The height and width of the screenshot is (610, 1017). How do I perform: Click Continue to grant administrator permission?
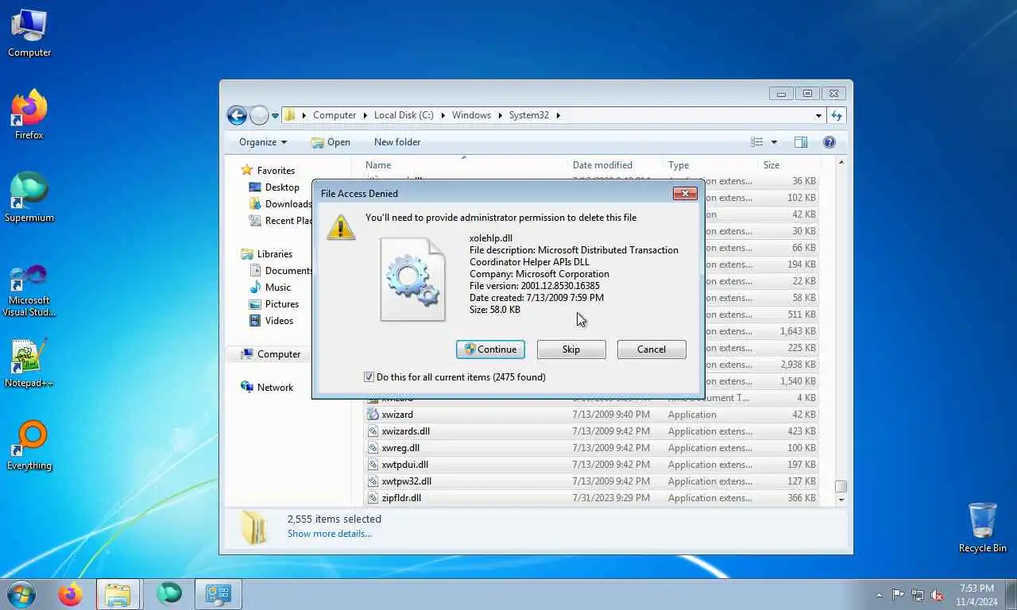pyautogui.click(x=490, y=349)
